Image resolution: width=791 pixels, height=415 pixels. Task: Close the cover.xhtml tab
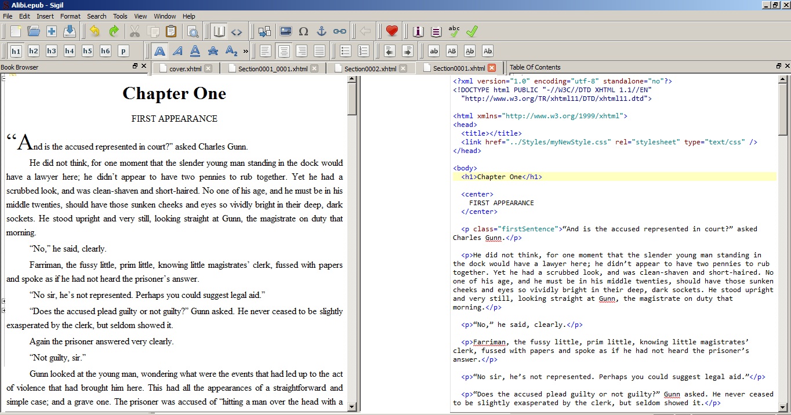click(208, 68)
